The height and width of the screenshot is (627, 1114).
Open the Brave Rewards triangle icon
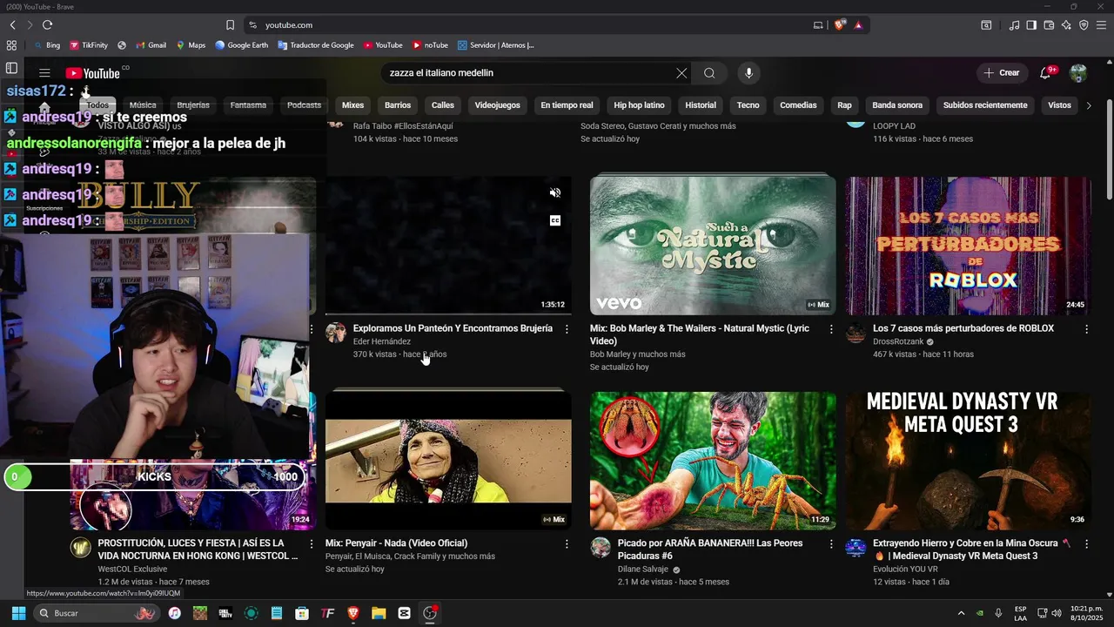click(858, 25)
